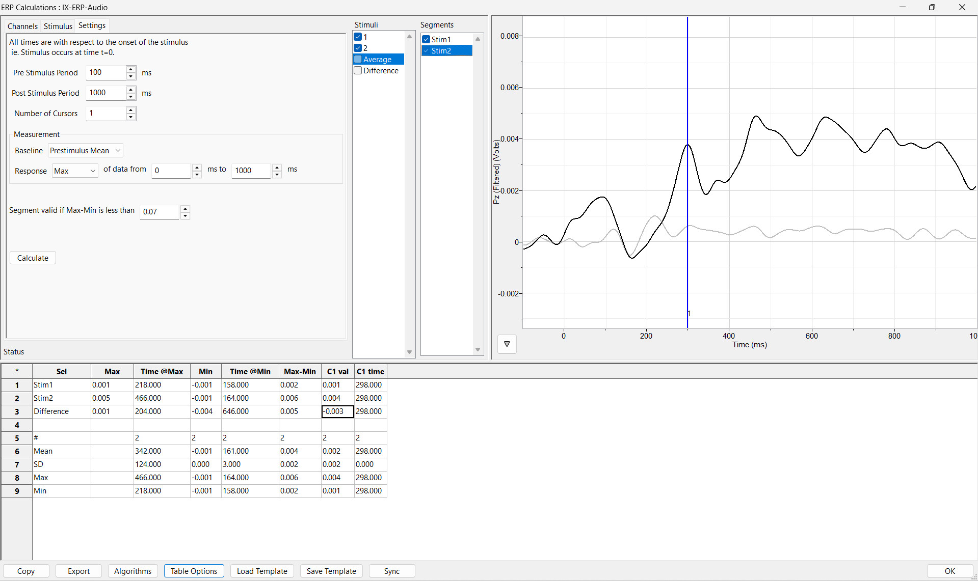The height and width of the screenshot is (581, 978).
Task: Increase the segment valid threshold spinner
Action: pyautogui.click(x=186, y=208)
